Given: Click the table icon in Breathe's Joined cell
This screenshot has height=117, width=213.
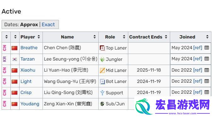Looking at the screenshot, I should point(207,48).
